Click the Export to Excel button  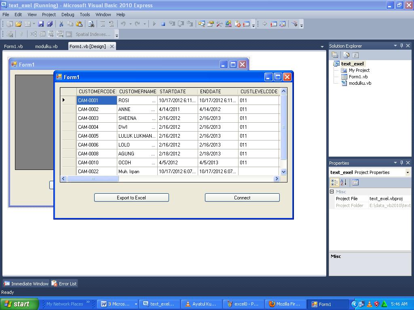(x=131, y=197)
